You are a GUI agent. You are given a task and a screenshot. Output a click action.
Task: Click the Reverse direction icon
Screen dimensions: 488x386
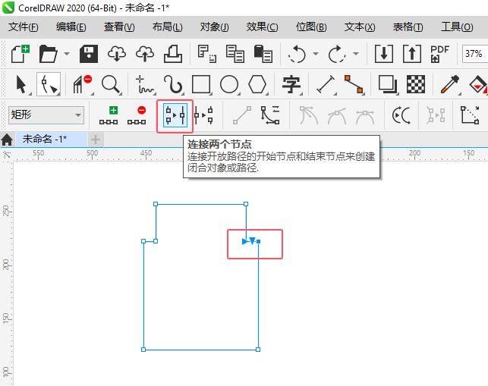[x=401, y=115]
